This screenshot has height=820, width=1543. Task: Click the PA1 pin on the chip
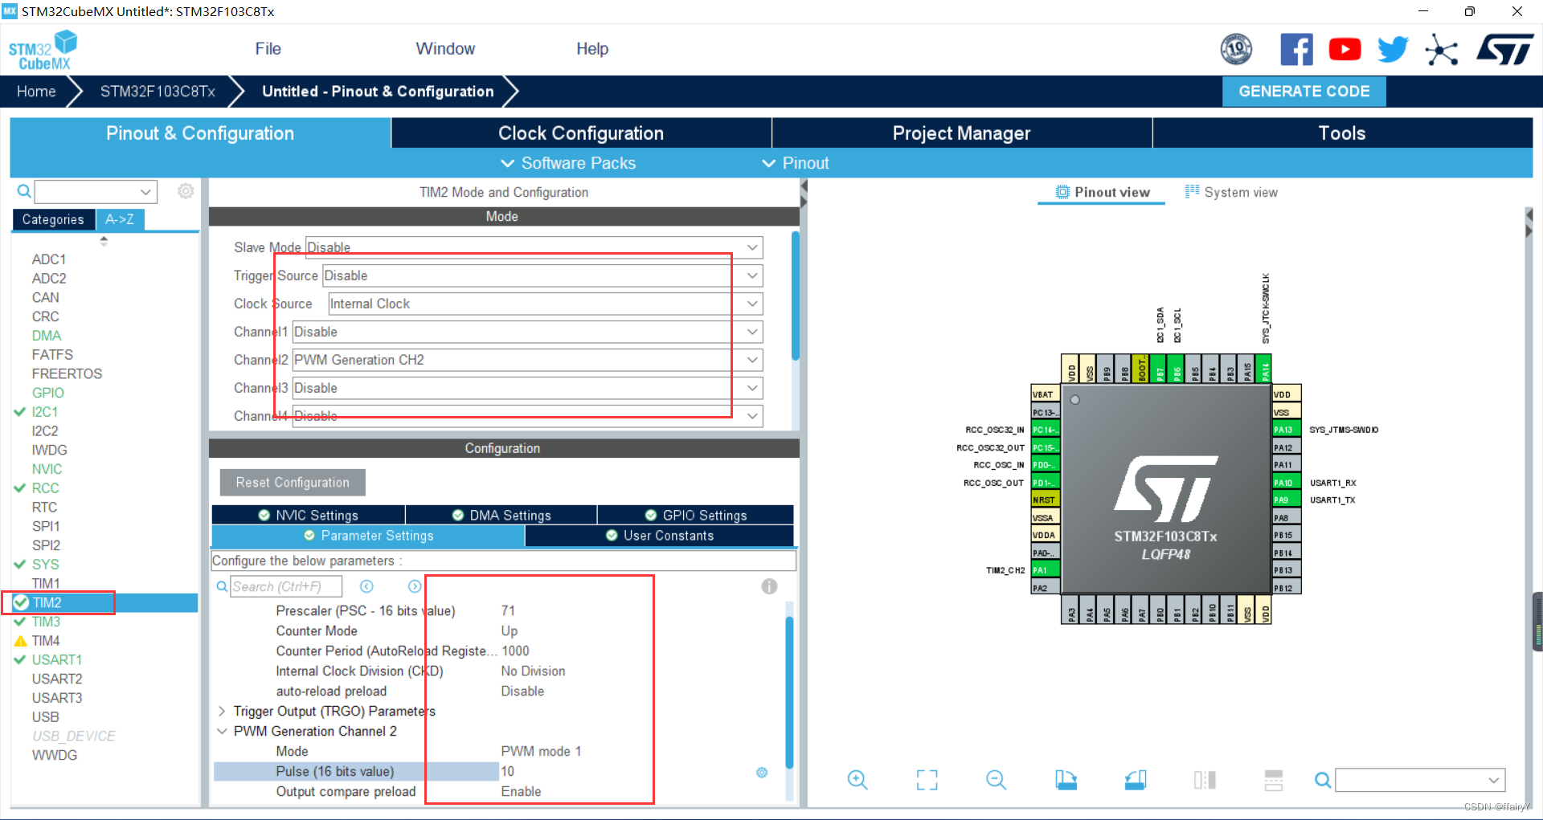coord(1045,570)
